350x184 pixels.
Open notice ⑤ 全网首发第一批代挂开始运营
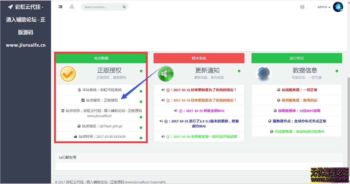(x=202, y=137)
